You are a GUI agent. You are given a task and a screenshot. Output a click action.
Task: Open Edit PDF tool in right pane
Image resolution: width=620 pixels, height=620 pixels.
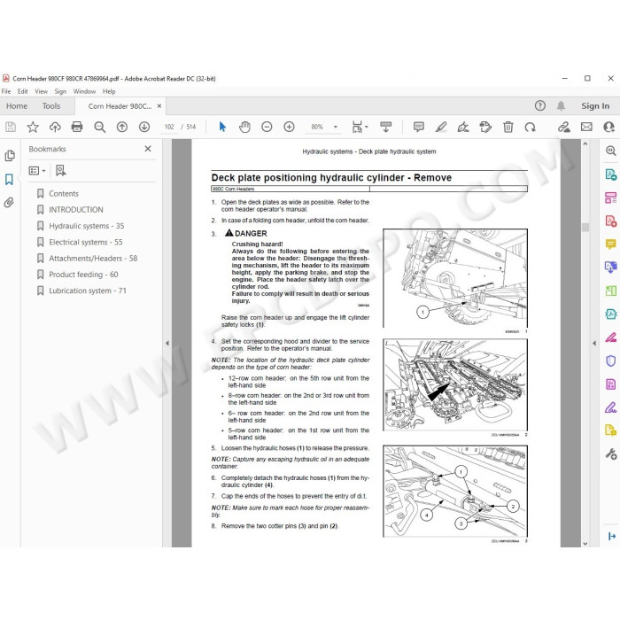point(611,198)
